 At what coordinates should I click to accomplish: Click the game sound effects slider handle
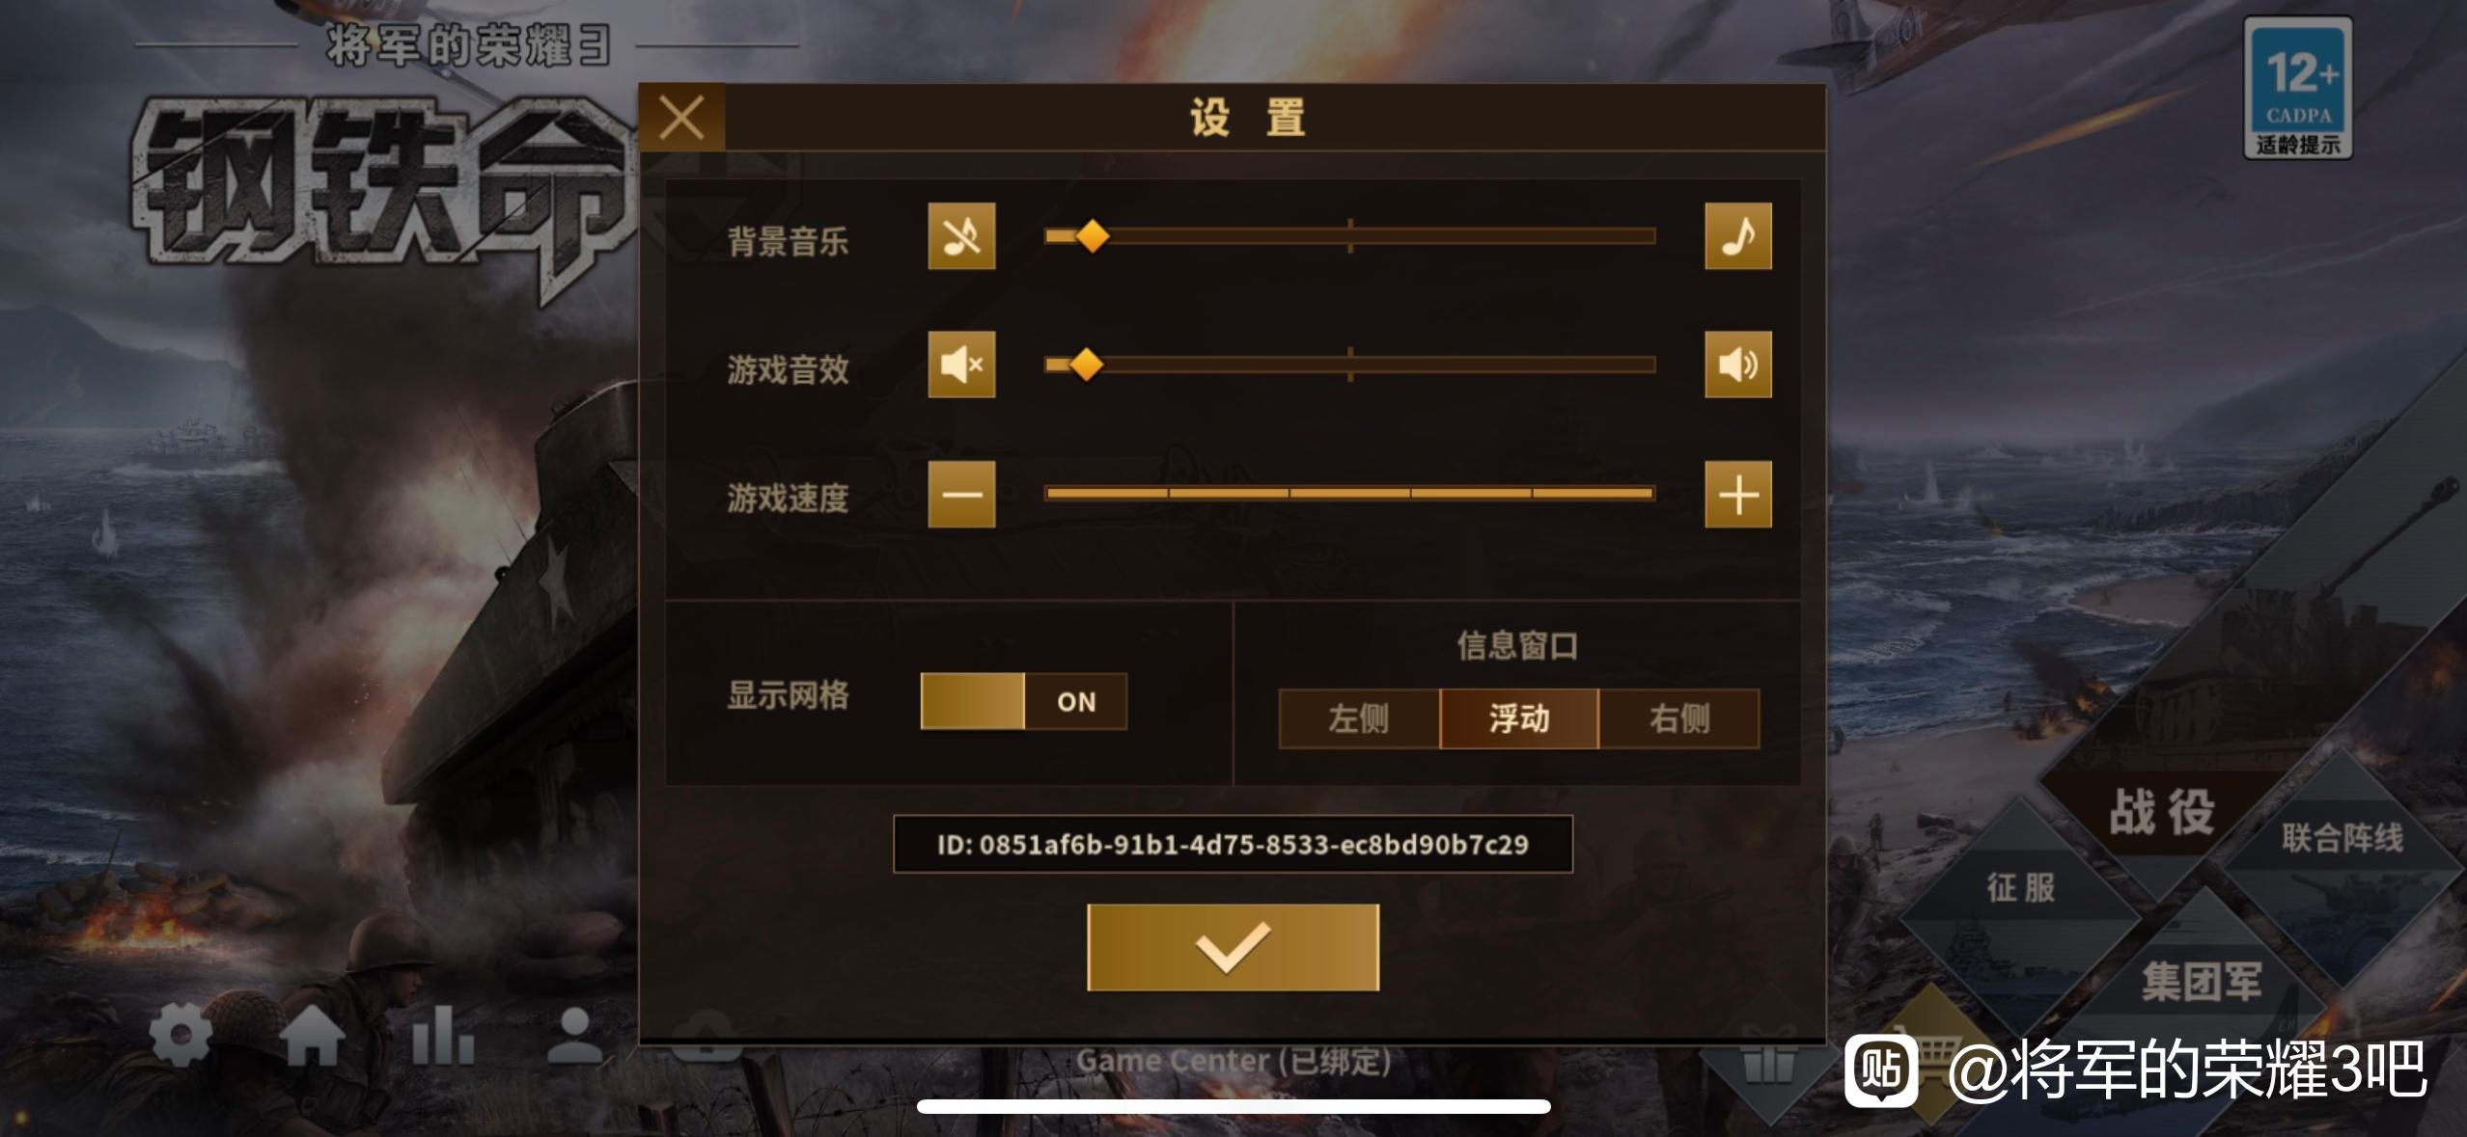1087,365
